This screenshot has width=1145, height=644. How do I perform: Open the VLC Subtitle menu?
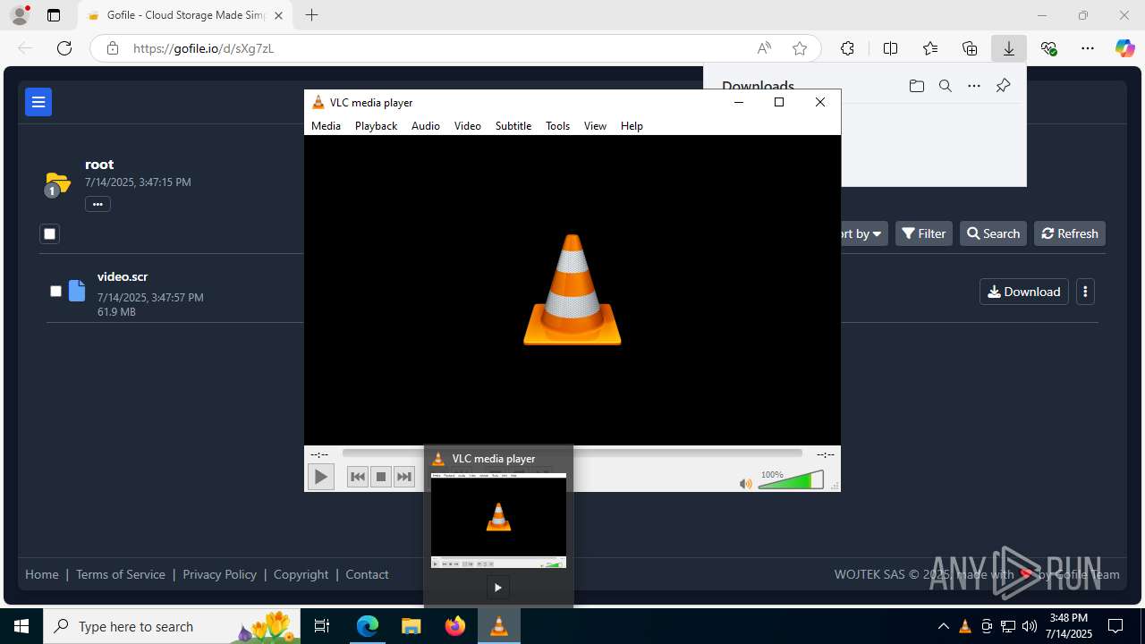point(513,126)
